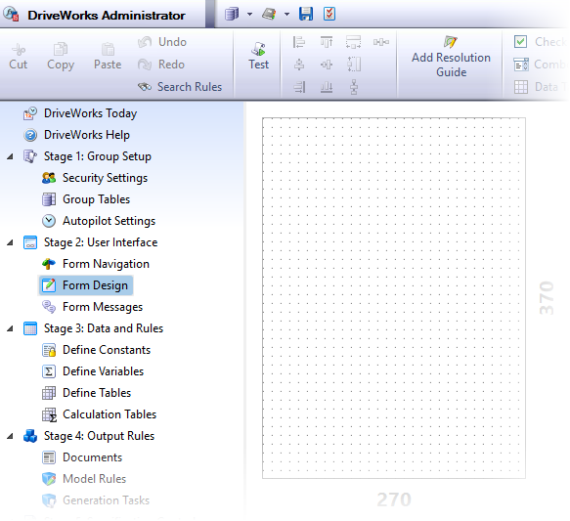Open Search Rules
The width and height of the screenshot is (570, 521).
[180, 87]
